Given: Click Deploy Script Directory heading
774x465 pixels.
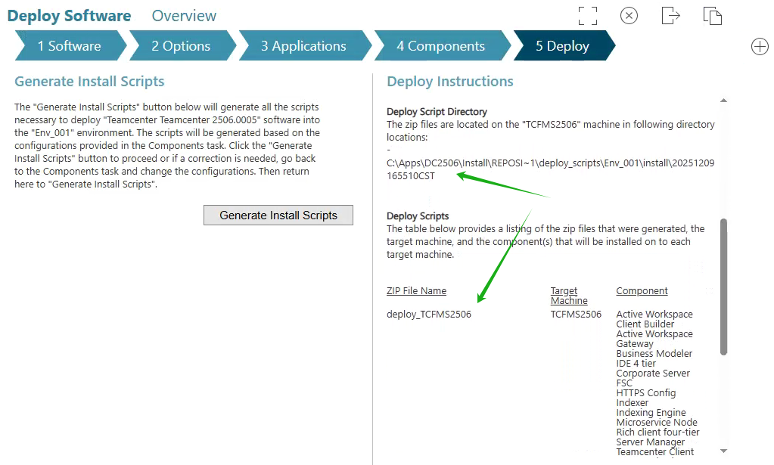Looking at the screenshot, I should coord(437,112).
